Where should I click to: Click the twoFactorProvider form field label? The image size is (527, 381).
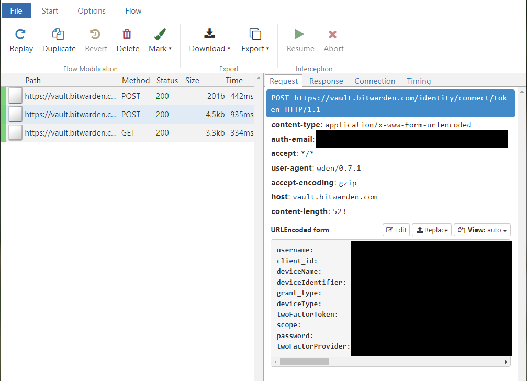click(x=313, y=346)
